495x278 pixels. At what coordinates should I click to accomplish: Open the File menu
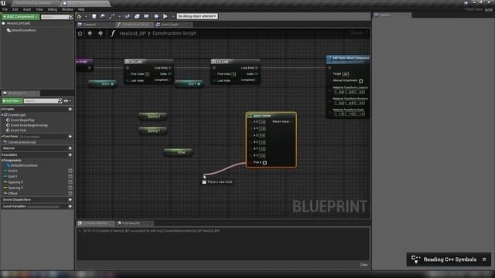[x=5, y=9]
